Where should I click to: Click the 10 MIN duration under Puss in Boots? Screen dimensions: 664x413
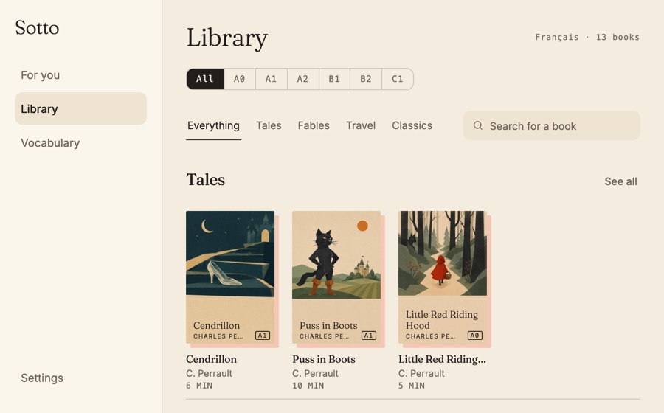click(x=308, y=386)
